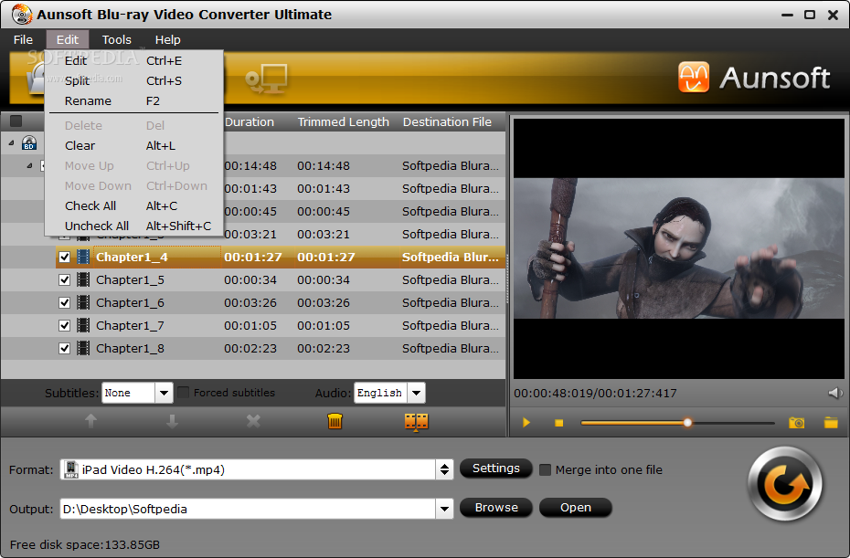
Task: Click the Aunsoft logo icon
Action: pyautogui.click(x=694, y=77)
